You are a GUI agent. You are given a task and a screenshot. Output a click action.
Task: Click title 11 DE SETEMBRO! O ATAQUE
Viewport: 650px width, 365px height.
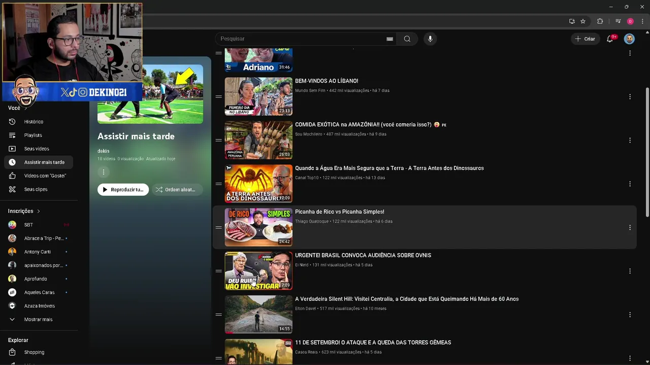[x=373, y=343]
